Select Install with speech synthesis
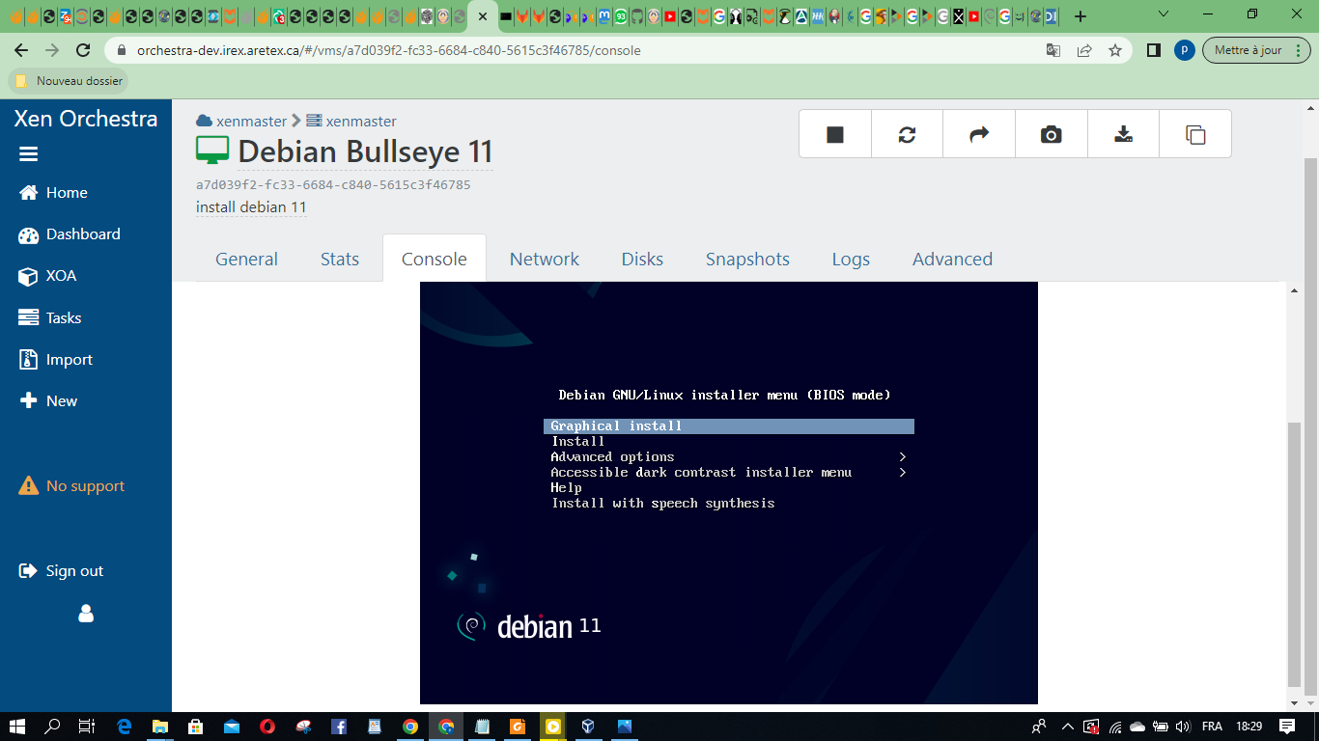 coord(662,503)
